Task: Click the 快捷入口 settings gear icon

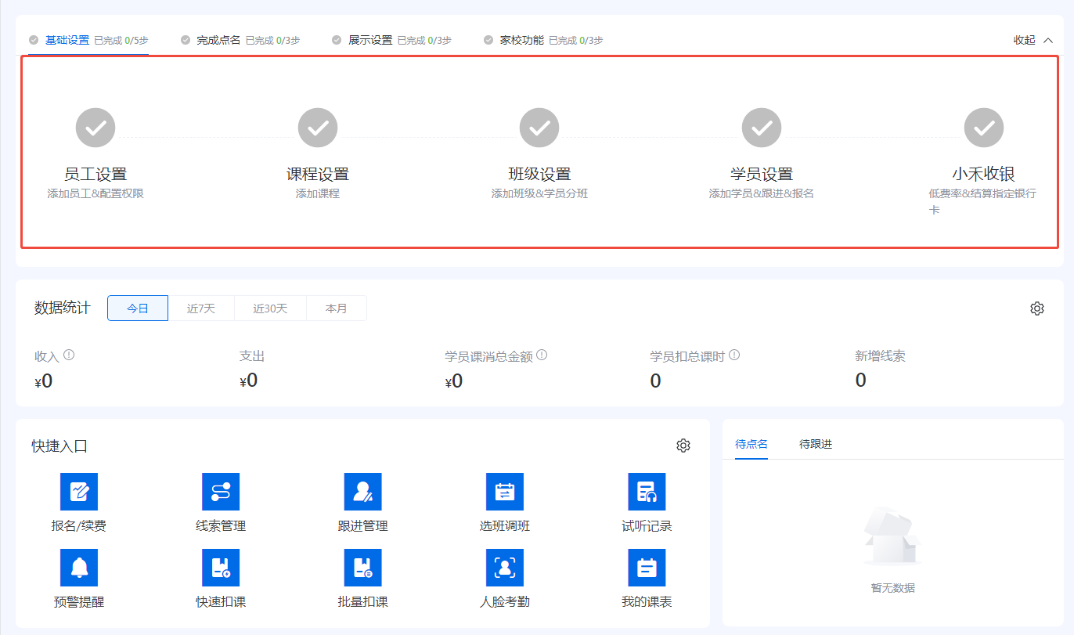Action: (x=683, y=446)
